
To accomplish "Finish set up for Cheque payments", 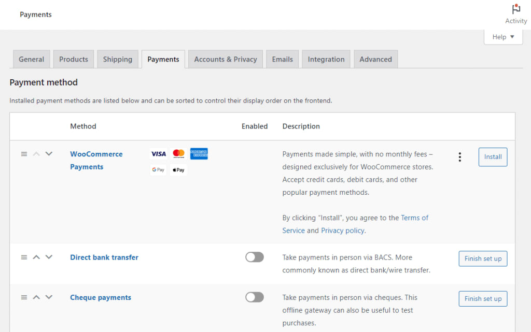I will pos(483,299).
